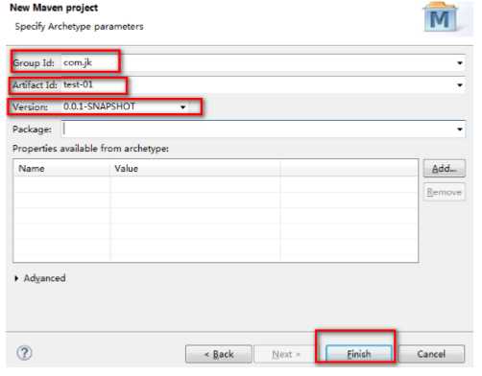
Task: Click the Name column header
Action: 62,169
